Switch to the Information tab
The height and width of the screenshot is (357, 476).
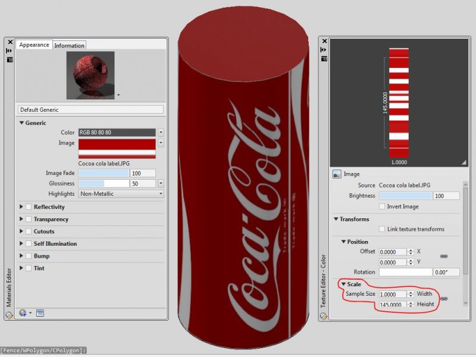click(70, 45)
